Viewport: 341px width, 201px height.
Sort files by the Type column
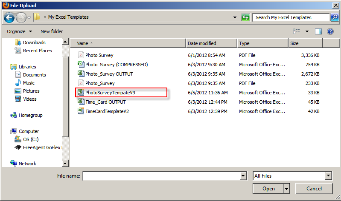click(263, 43)
